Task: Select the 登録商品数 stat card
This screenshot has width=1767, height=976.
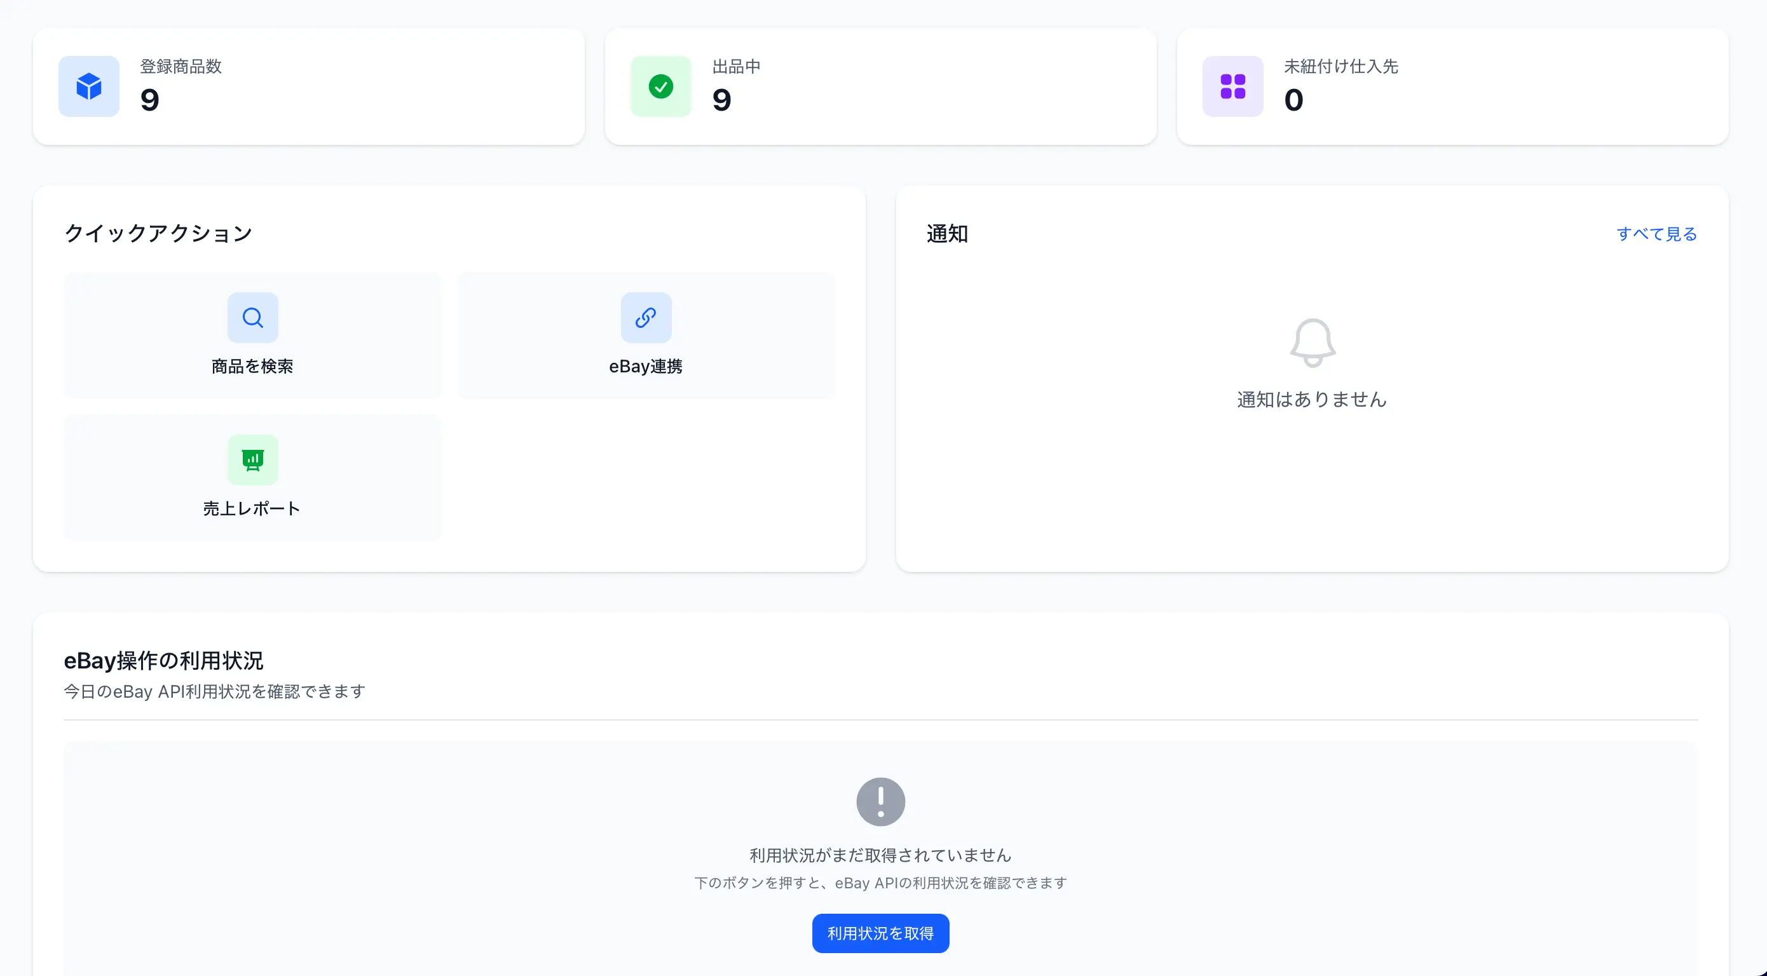Action: (309, 86)
